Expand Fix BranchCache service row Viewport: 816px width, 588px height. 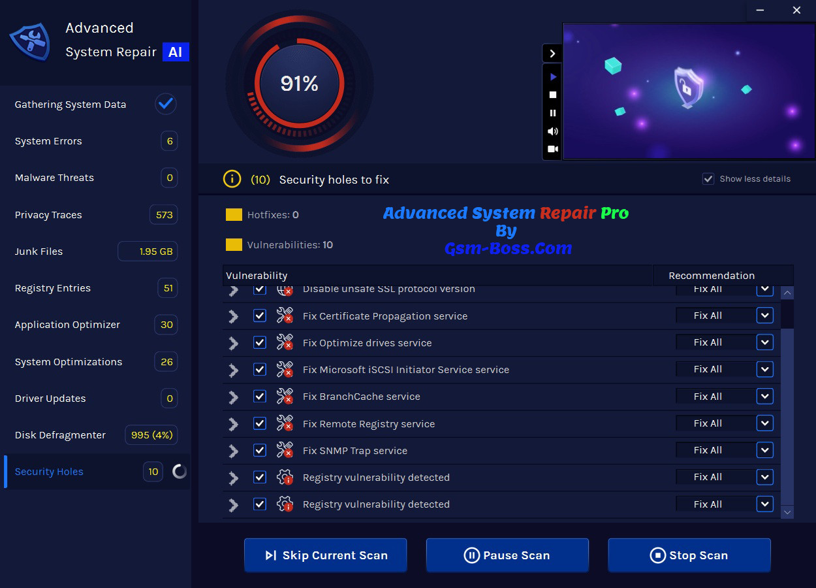[233, 397]
